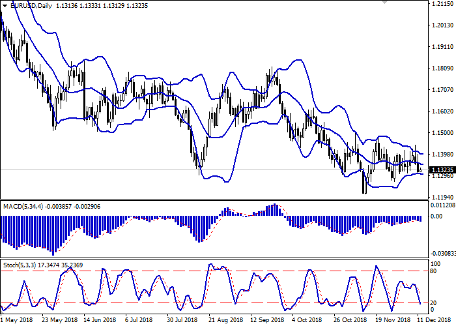The image size is (456, 326).
Task: Click price level 1.19110 on the scale
Action: pyautogui.click(x=443, y=47)
